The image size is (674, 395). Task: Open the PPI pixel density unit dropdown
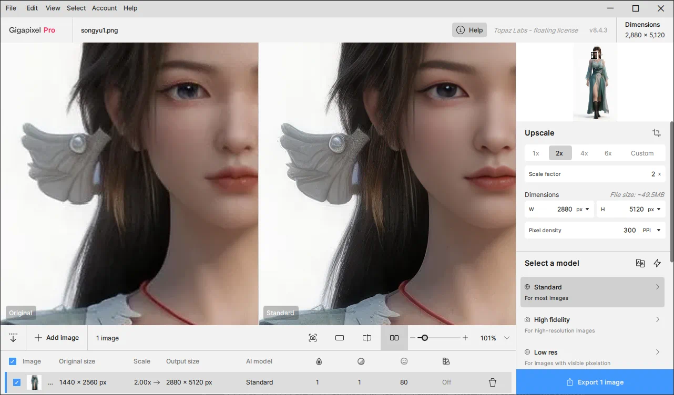pyautogui.click(x=652, y=230)
